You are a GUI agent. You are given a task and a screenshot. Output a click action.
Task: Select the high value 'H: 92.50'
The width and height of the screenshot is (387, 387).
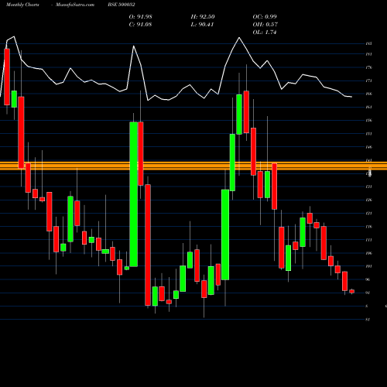[x=203, y=17]
